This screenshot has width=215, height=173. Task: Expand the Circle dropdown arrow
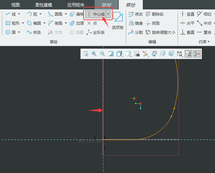coord(19,32)
